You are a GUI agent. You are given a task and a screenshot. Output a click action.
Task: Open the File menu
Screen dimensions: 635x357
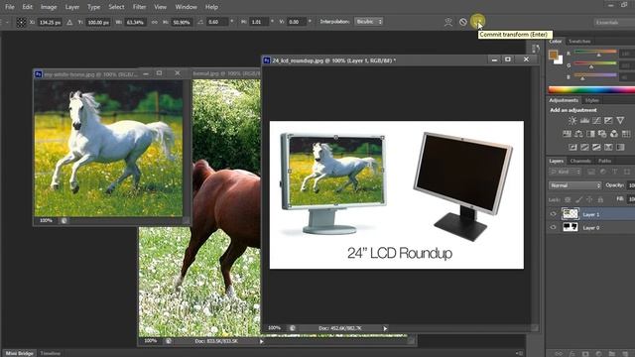coord(10,7)
